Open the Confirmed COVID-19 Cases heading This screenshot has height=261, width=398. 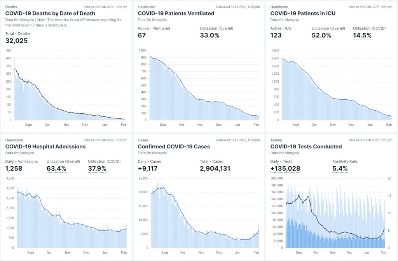coord(174,146)
